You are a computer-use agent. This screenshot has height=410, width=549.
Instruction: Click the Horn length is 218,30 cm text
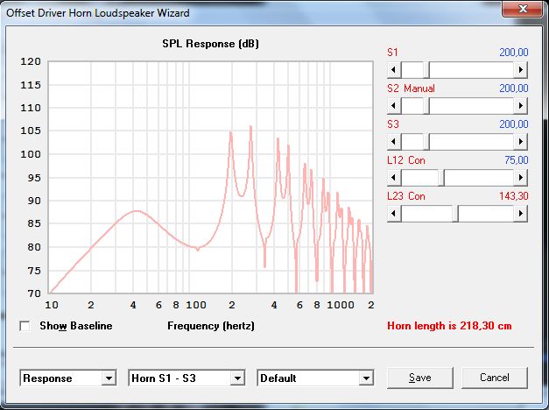(x=449, y=326)
